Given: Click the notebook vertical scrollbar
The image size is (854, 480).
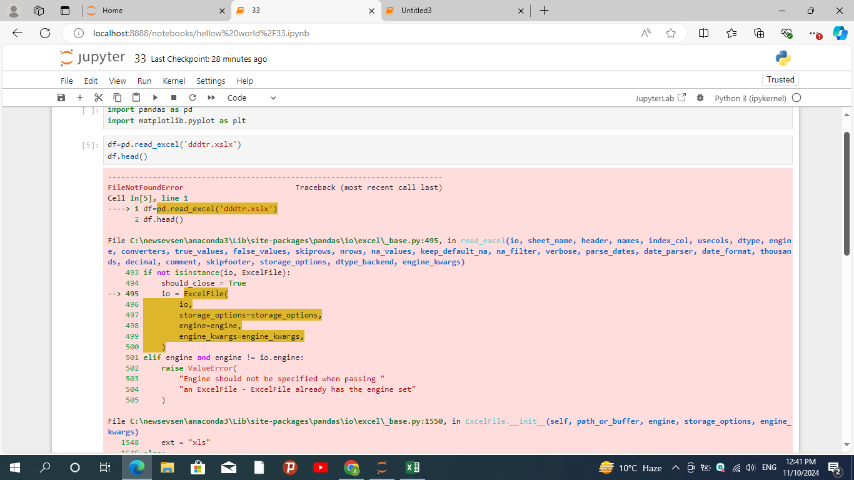Looking at the screenshot, I should (847, 194).
